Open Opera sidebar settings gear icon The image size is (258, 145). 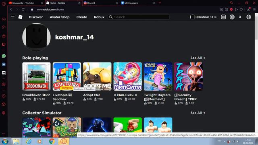point(4,113)
